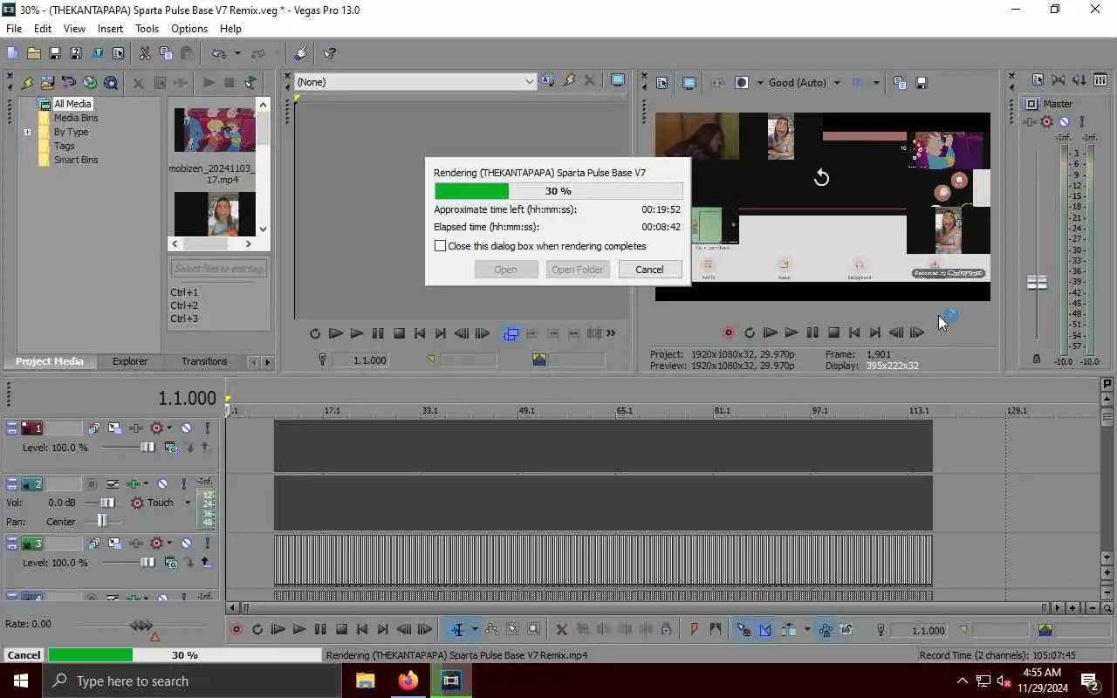Click the Lock event icon in bottom toolbar
Viewport: 1117px width, 698px height.
tap(667, 630)
